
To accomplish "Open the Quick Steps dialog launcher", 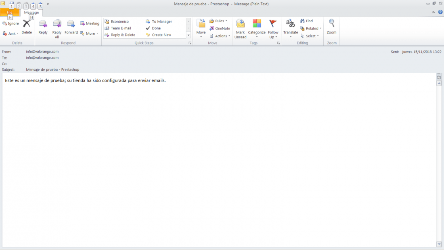I will tap(190, 43).
